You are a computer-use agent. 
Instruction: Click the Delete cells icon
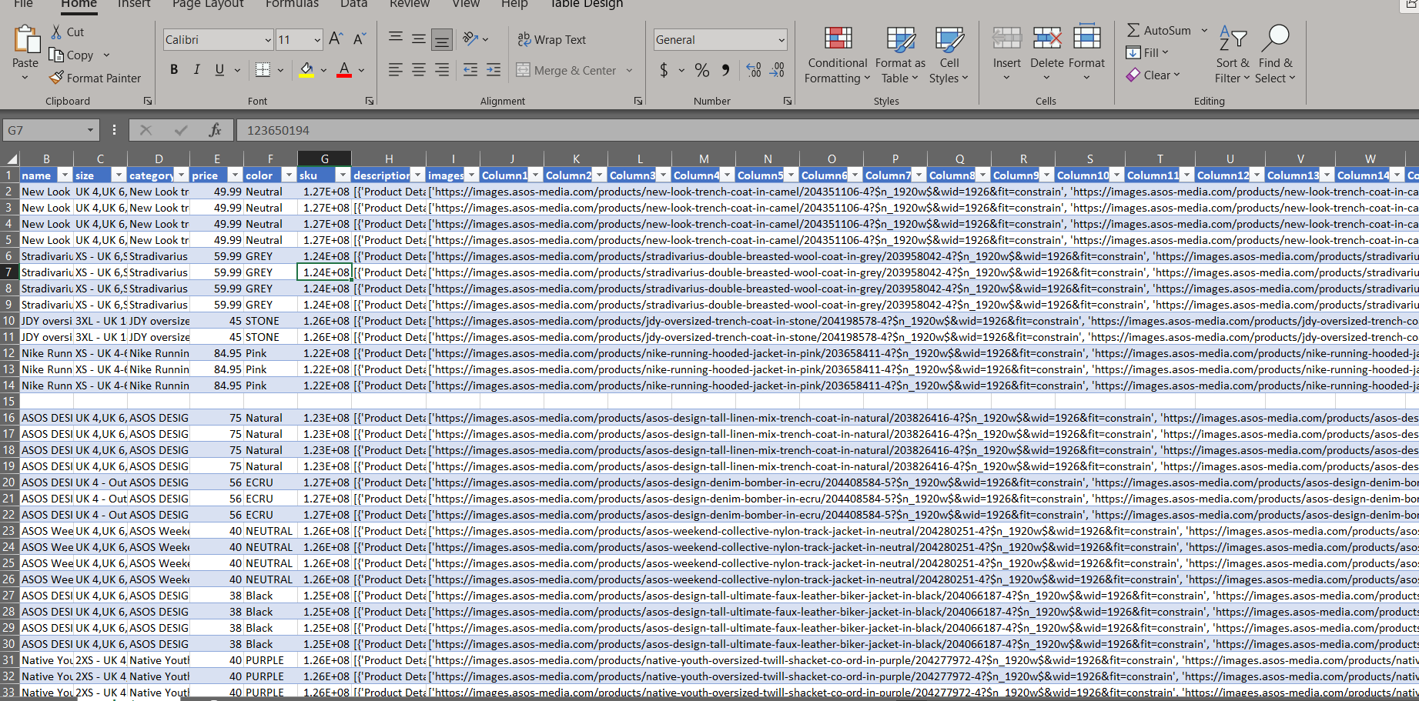point(1047,37)
